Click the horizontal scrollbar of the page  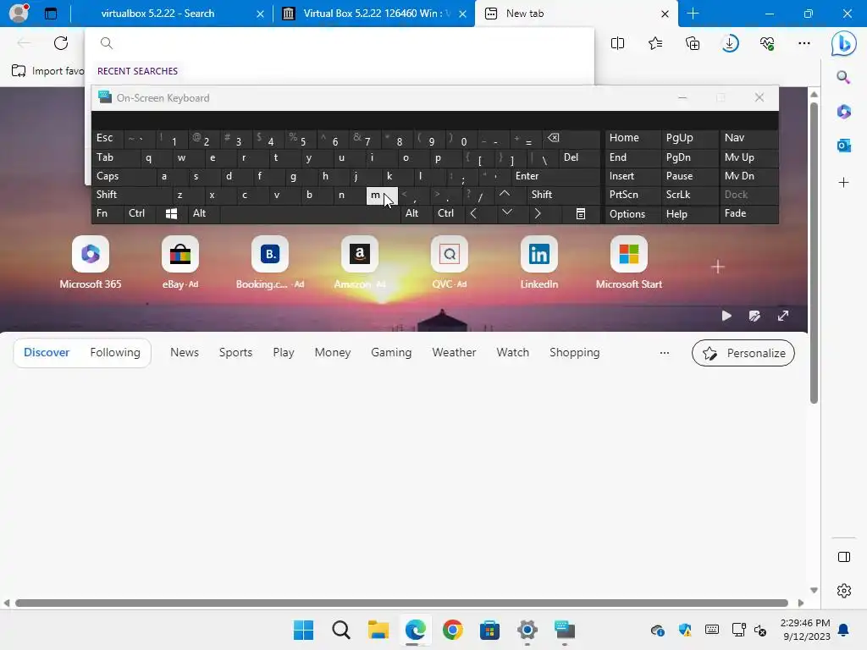click(401, 603)
